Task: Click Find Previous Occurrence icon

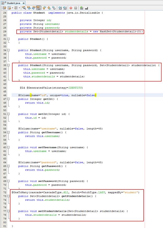Action: (29, 8)
